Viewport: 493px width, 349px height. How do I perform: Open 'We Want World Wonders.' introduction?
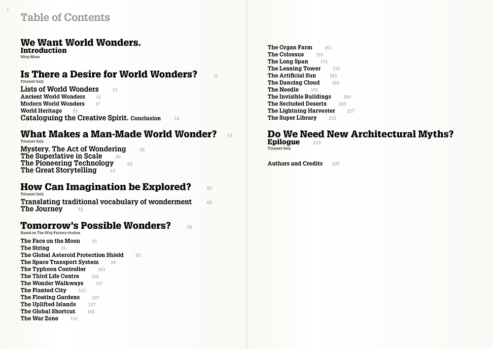(x=80, y=43)
